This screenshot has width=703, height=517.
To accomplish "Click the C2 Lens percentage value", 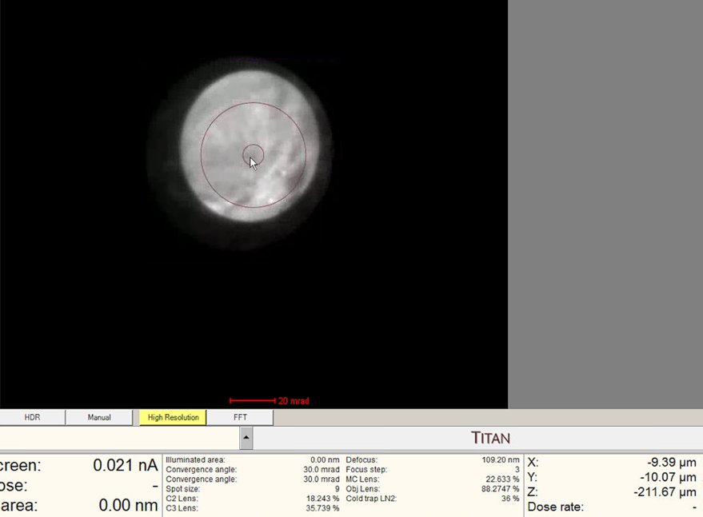I will (x=323, y=498).
